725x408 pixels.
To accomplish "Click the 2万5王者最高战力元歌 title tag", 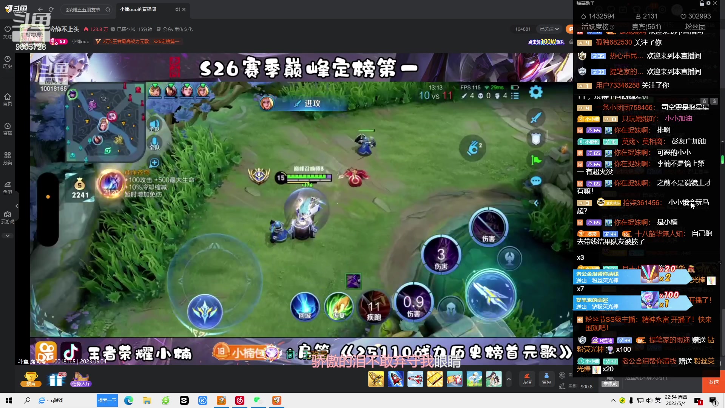I will [x=138, y=42].
